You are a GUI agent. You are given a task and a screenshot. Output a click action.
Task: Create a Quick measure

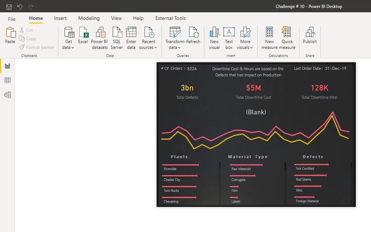coord(287,38)
